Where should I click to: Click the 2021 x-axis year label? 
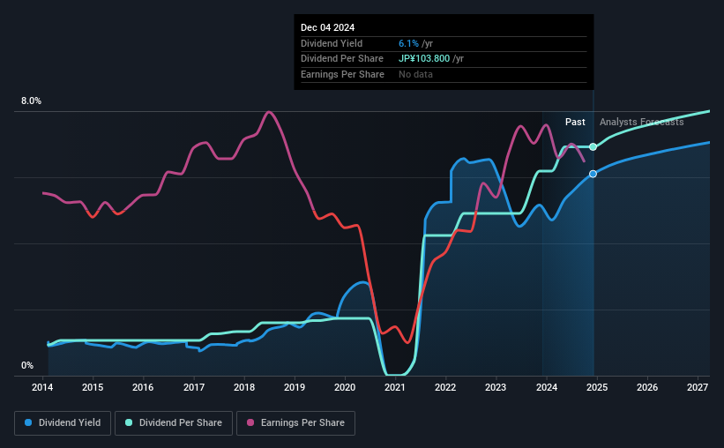click(395, 387)
